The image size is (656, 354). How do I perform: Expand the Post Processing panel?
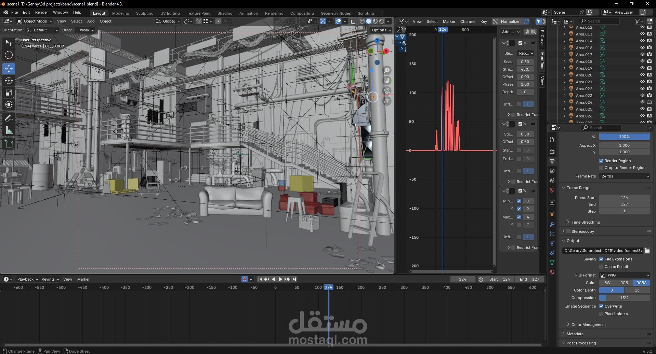point(581,343)
